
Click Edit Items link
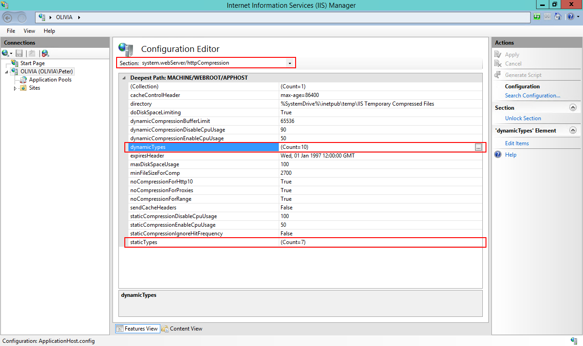pyautogui.click(x=517, y=143)
